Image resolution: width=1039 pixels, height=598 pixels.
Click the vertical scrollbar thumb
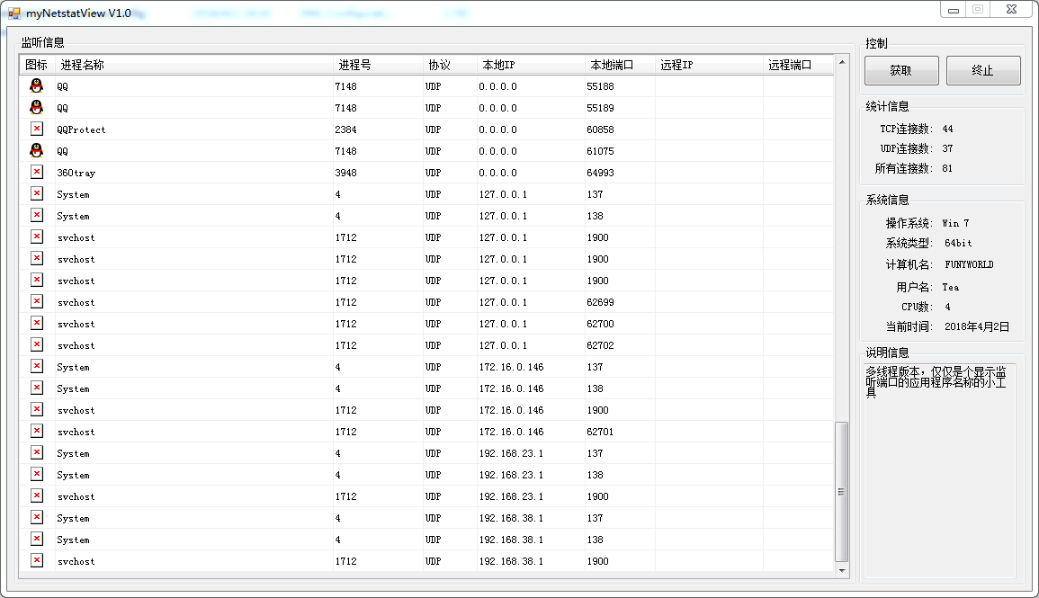(x=841, y=491)
